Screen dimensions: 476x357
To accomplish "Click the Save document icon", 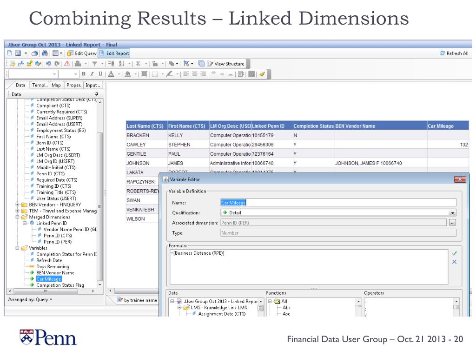I will pyautogui.click(x=18, y=53).
